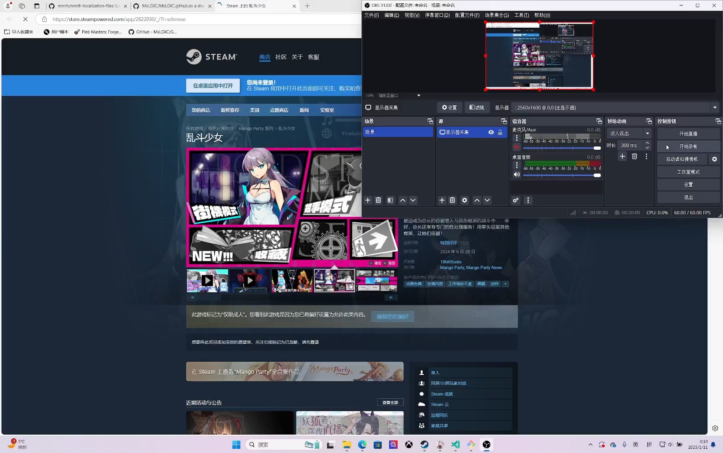Toggle 工作室模式 studio mode
This screenshot has height=453, width=723.
coord(688,172)
